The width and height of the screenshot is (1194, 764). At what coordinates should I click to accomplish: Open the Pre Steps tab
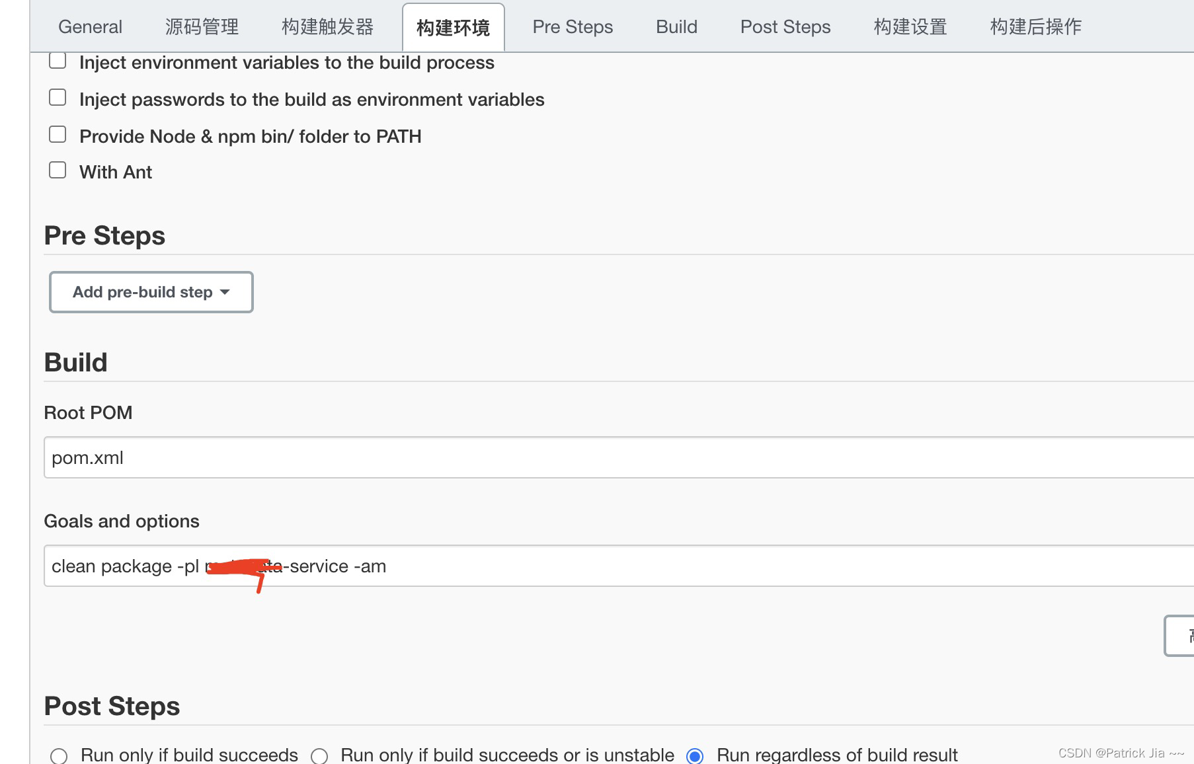point(572,26)
